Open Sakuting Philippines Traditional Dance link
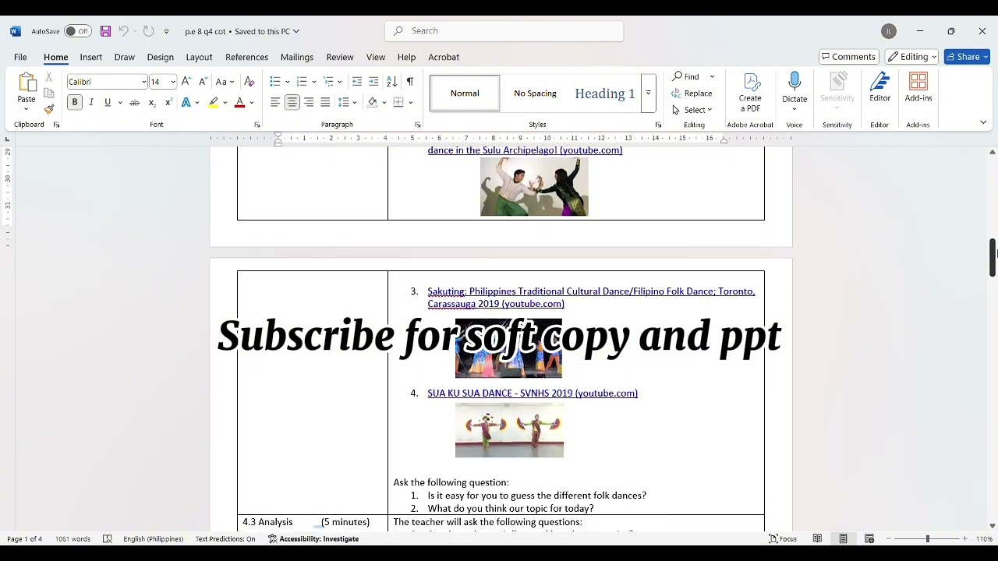Screen dimensions: 998x561 (x=591, y=298)
